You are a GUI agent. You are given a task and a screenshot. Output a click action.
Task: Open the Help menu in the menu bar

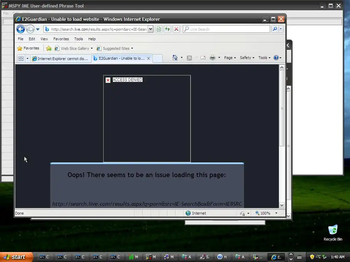92,39
